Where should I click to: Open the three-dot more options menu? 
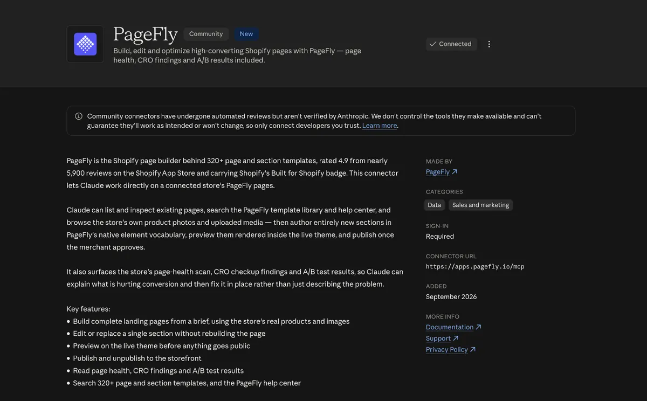coord(489,44)
